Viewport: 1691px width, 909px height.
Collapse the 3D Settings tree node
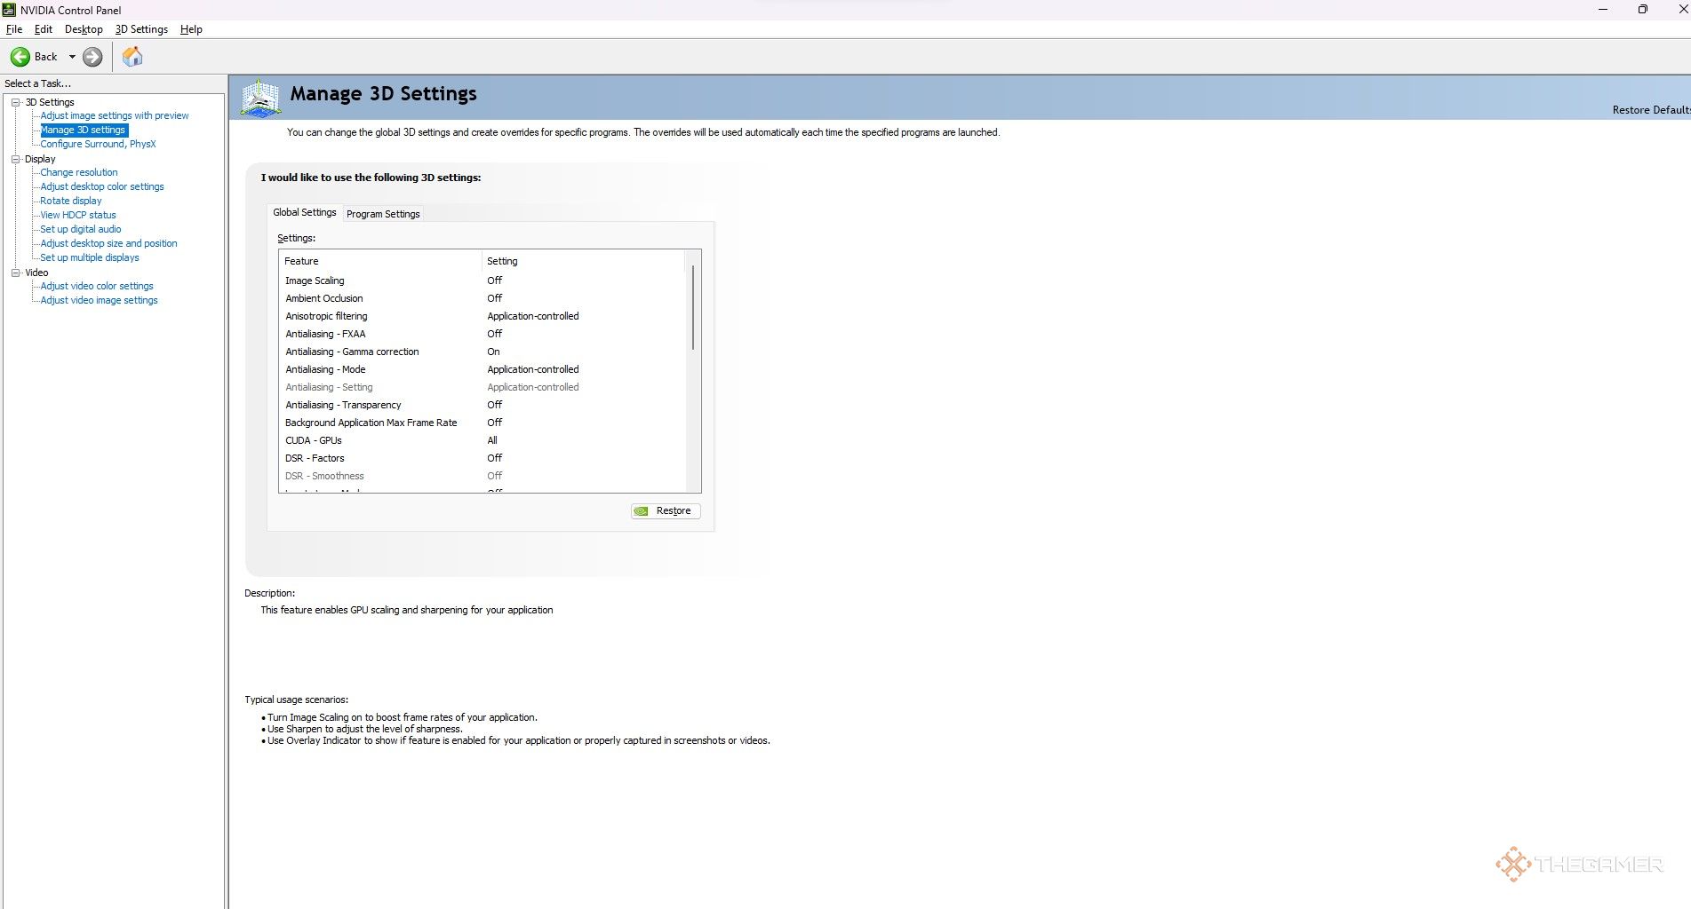(x=15, y=102)
